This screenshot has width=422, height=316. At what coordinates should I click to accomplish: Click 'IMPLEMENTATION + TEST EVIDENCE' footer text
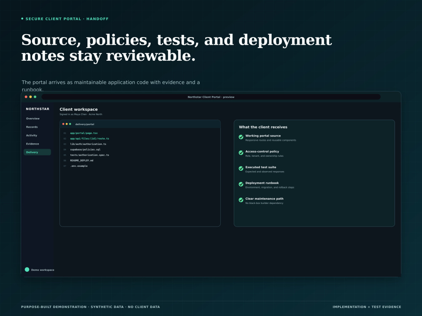367,307
